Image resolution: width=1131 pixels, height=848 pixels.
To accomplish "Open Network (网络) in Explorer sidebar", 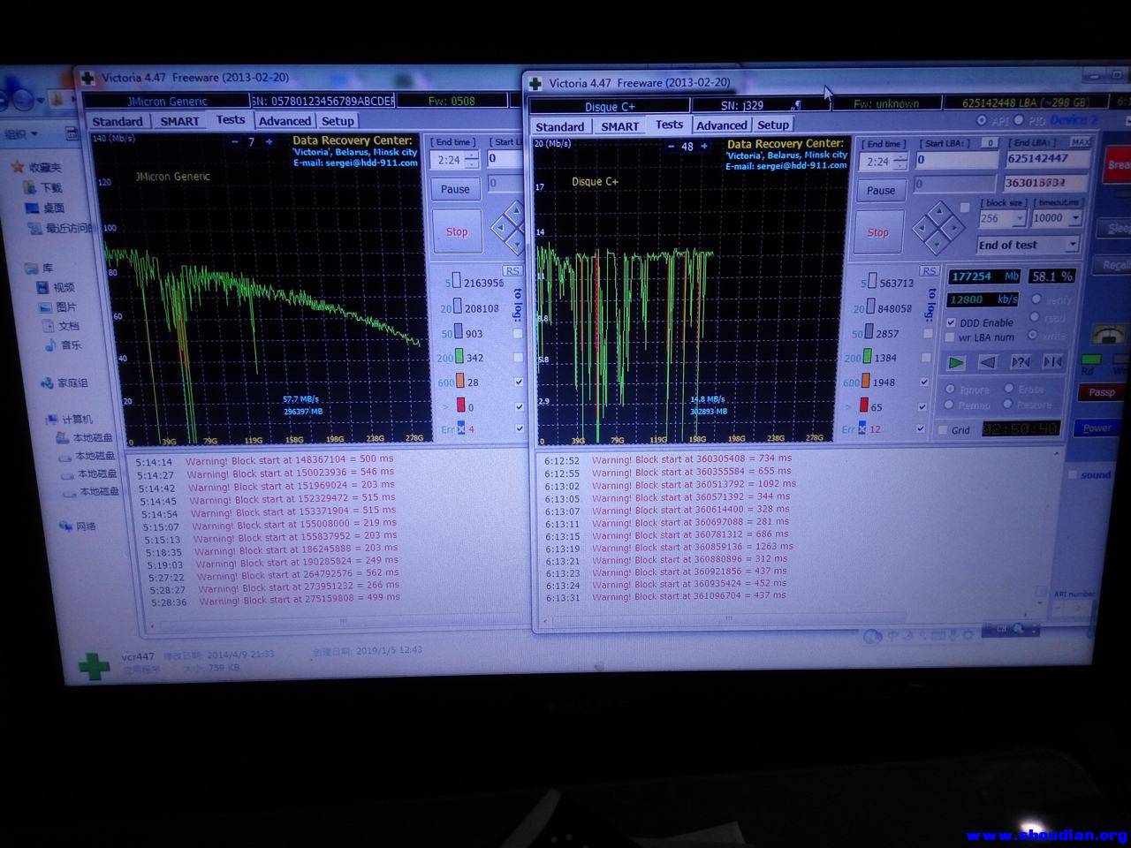I will point(78,526).
